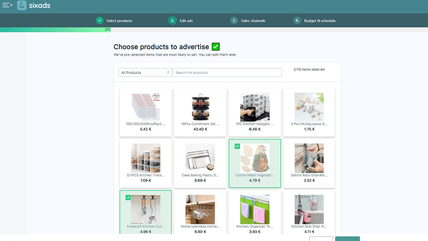This screenshot has height=241, width=428.
Task: Select the Kitchen Organizer towel product image
Action: 255,209
